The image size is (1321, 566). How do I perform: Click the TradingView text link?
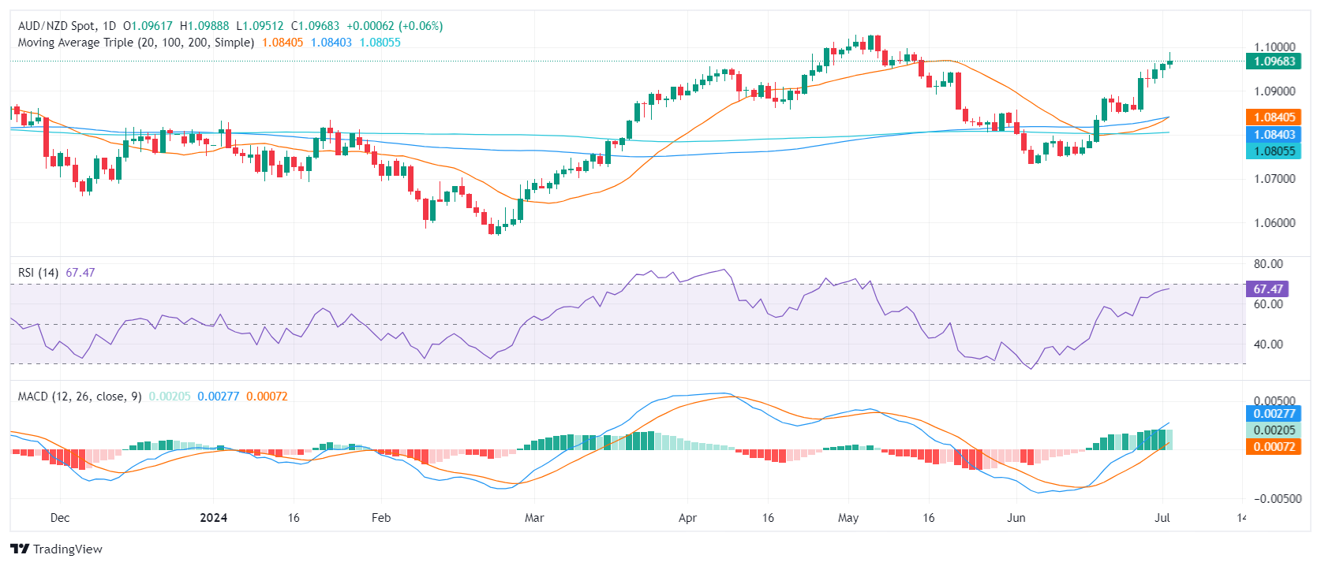(68, 549)
